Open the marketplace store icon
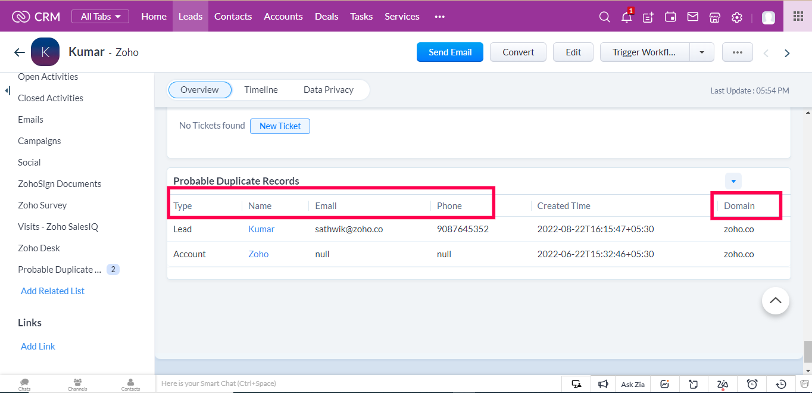The height and width of the screenshot is (393, 812). [715, 17]
